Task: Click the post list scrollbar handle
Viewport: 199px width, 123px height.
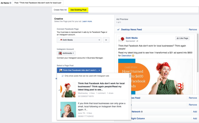Action: (x=130, y=76)
